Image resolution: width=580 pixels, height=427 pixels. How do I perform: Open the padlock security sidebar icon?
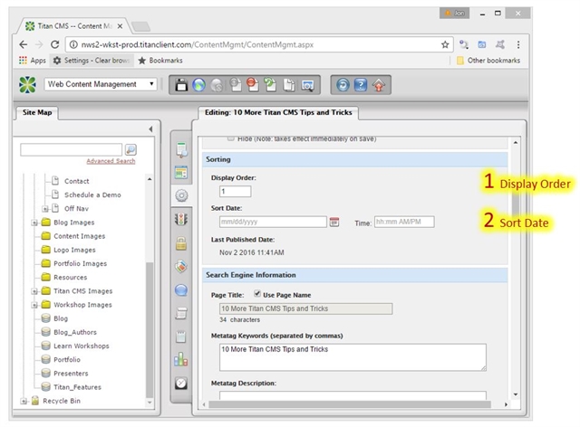181,243
